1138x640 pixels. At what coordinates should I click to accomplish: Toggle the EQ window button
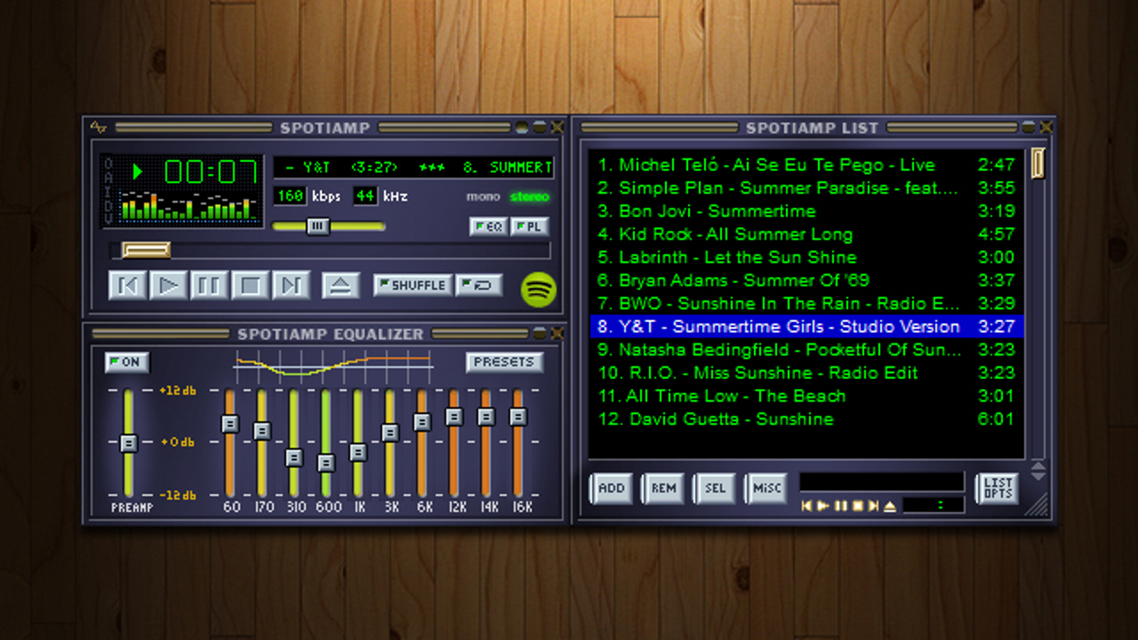coord(489,227)
